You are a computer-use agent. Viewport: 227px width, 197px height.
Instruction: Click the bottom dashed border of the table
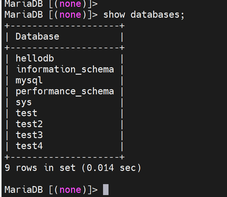point(64,157)
